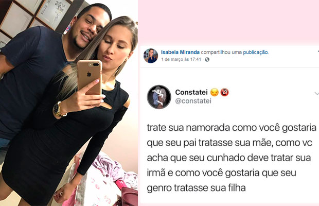Open the @constatei handle

pyautogui.click(x=193, y=101)
